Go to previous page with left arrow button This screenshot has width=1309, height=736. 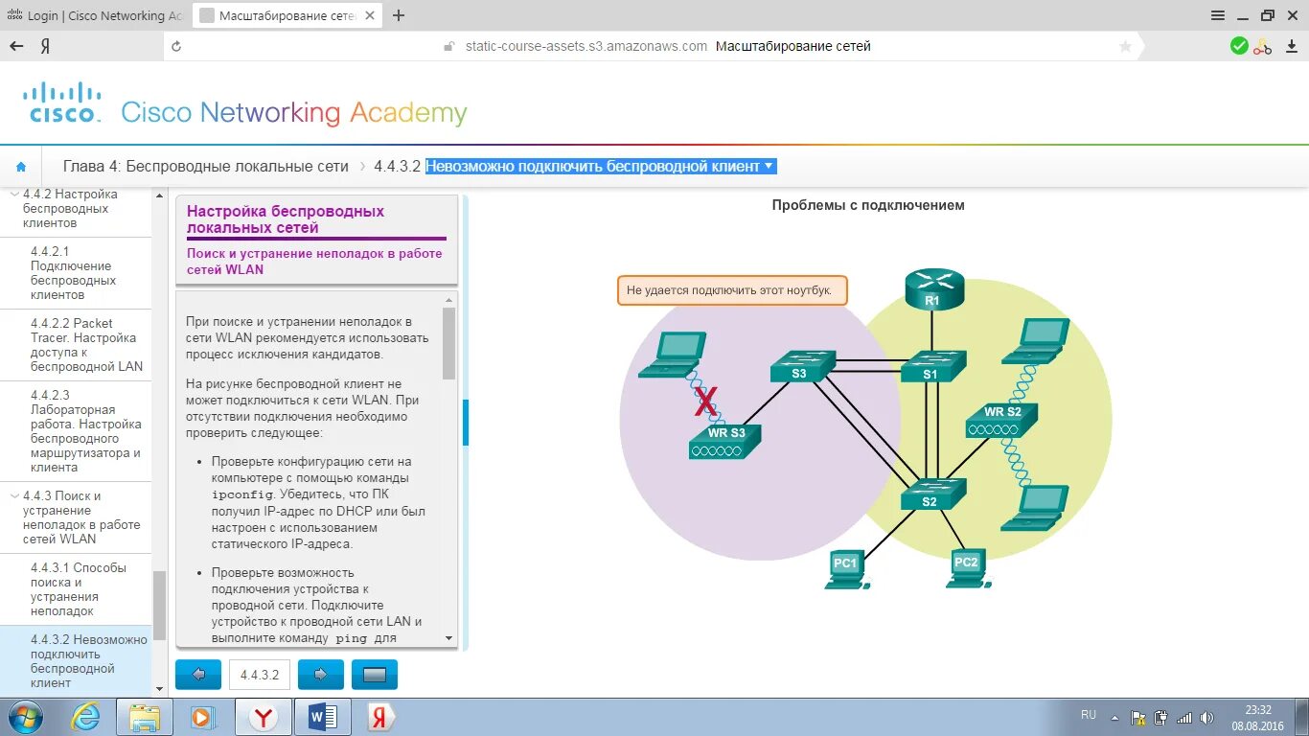(x=198, y=675)
